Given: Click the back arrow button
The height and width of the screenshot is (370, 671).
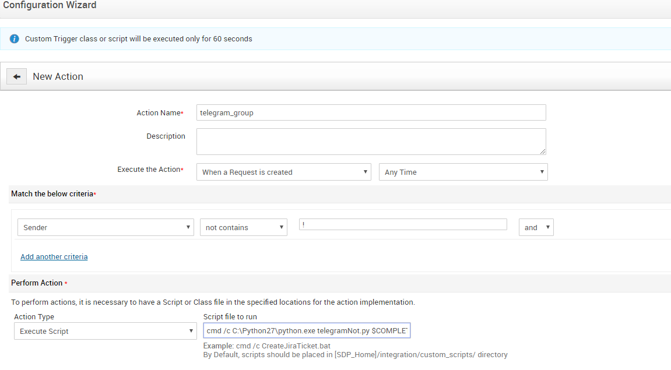Looking at the screenshot, I should pos(17,76).
